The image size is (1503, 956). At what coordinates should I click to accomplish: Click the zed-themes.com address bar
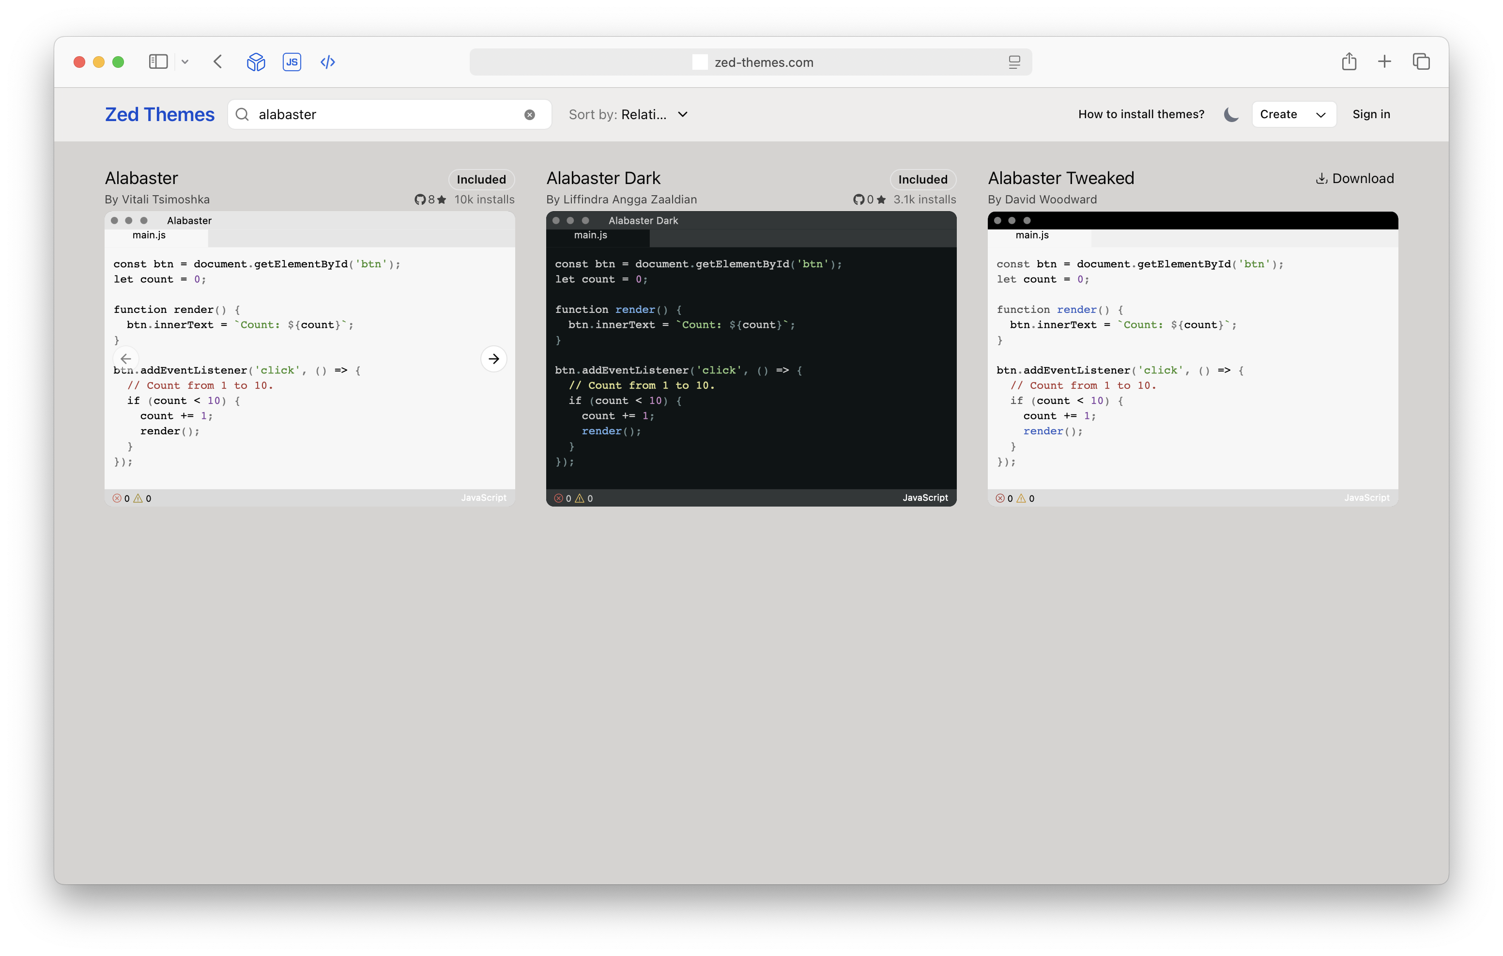[750, 62]
